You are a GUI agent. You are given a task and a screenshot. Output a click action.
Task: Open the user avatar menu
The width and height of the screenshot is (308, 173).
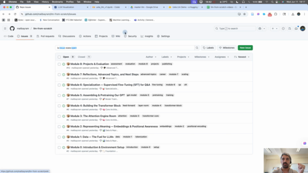[303, 28]
